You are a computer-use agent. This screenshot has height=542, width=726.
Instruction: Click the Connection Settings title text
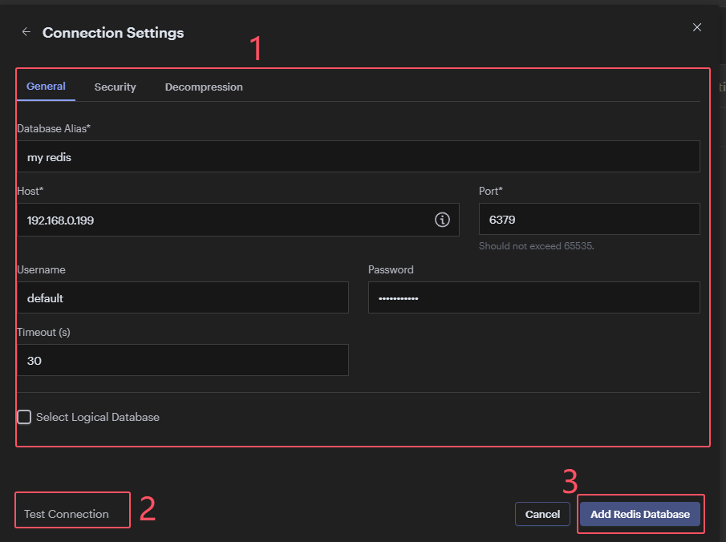coord(113,32)
